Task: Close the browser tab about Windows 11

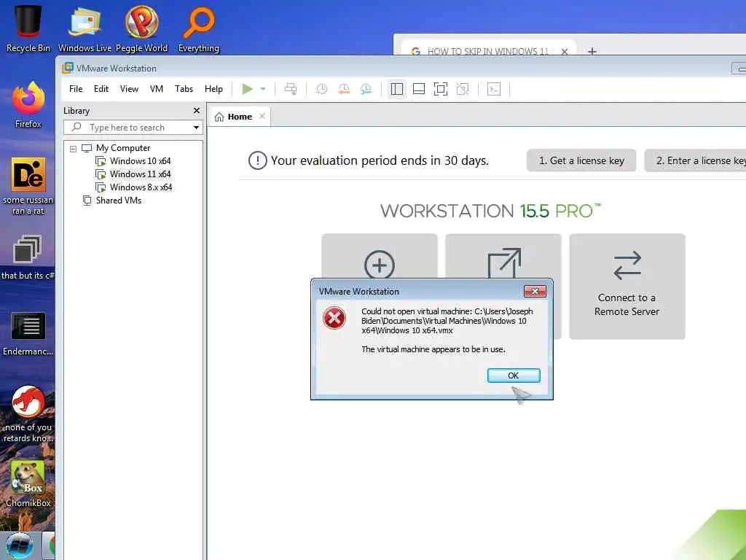Action: (565, 52)
